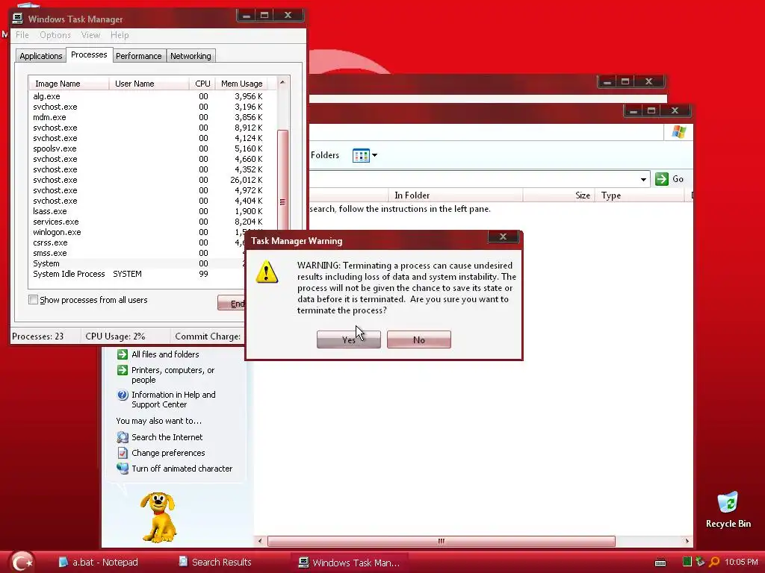Viewport: 765px width, 573px height.
Task: Click the process list scroll up arrow
Action: [282, 83]
